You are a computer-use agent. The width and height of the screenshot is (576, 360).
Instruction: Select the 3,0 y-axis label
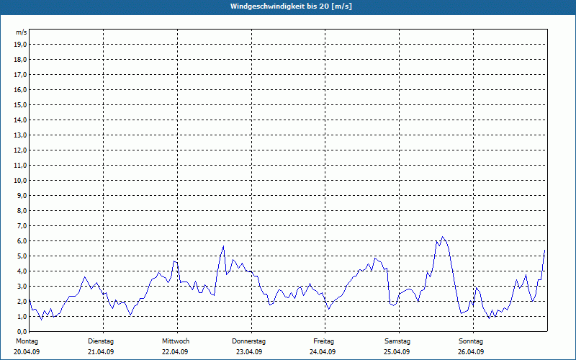tap(22, 286)
